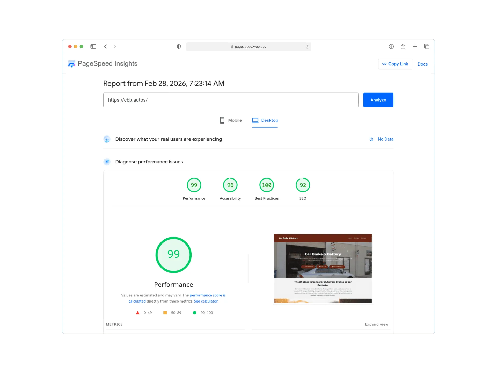
Task: Click the 'Discover what your real users' text
Action: point(169,139)
